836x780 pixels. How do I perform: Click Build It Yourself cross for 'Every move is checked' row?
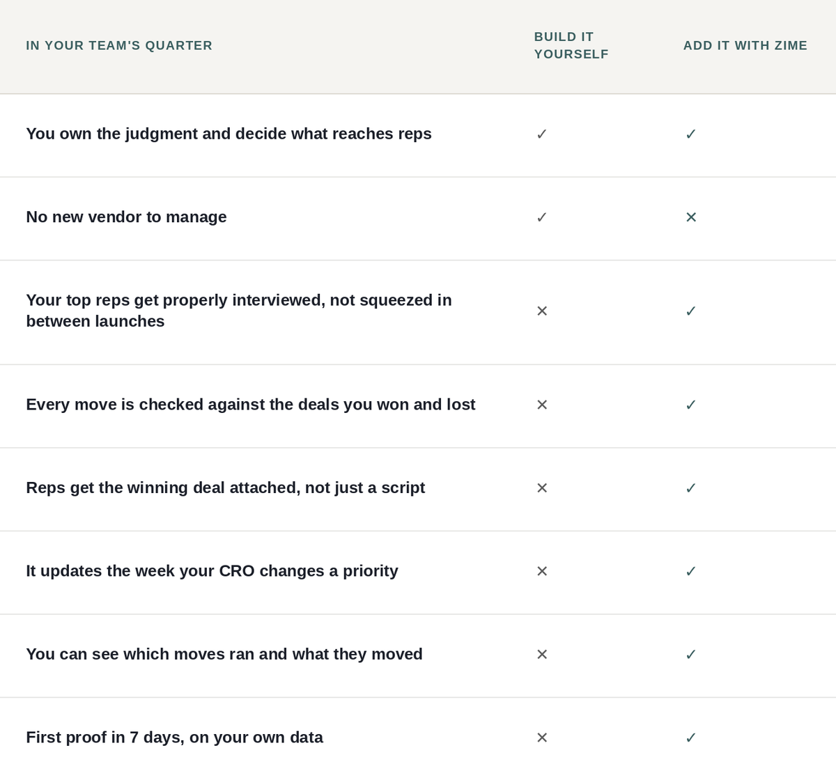point(542,405)
